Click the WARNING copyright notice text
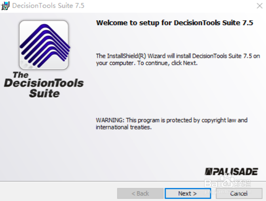 (x=172, y=124)
